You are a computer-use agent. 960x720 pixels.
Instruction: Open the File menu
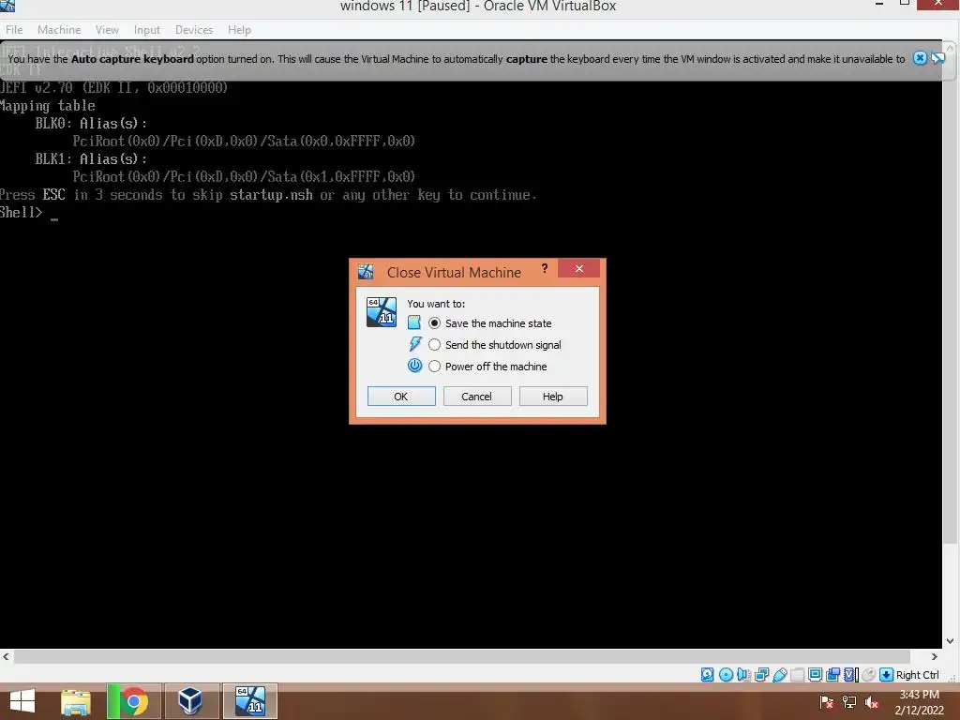pyautogui.click(x=13, y=29)
